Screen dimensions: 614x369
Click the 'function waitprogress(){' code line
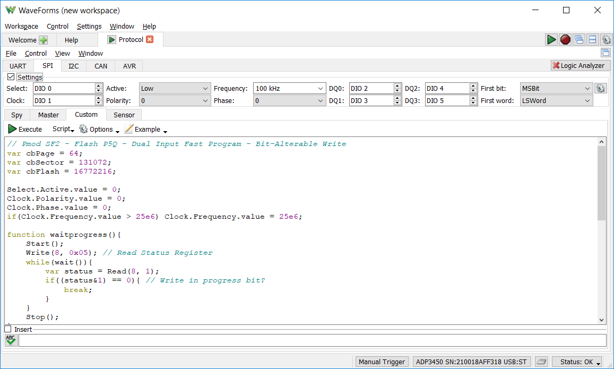point(64,235)
